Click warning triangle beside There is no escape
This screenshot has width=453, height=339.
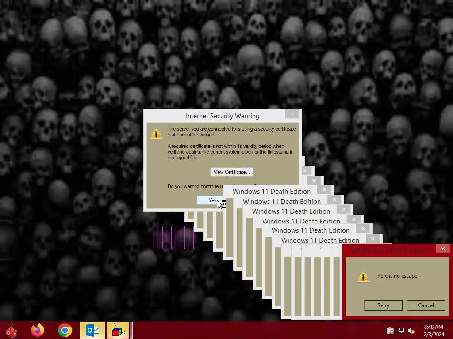pyautogui.click(x=363, y=276)
